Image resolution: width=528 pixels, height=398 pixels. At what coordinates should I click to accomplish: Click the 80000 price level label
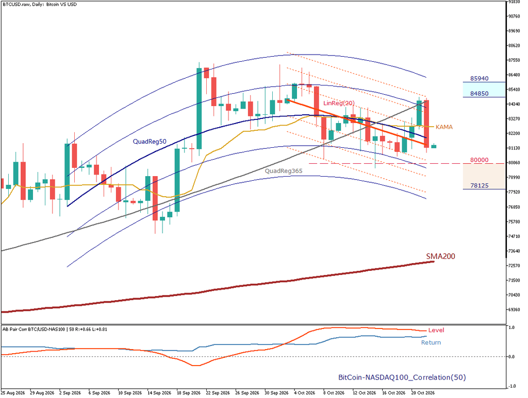pos(479,160)
